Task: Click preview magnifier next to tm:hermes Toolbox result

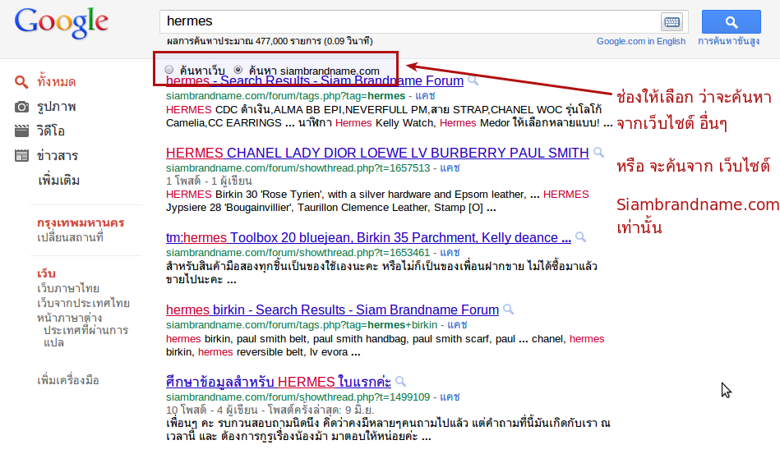Action: [580, 237]
